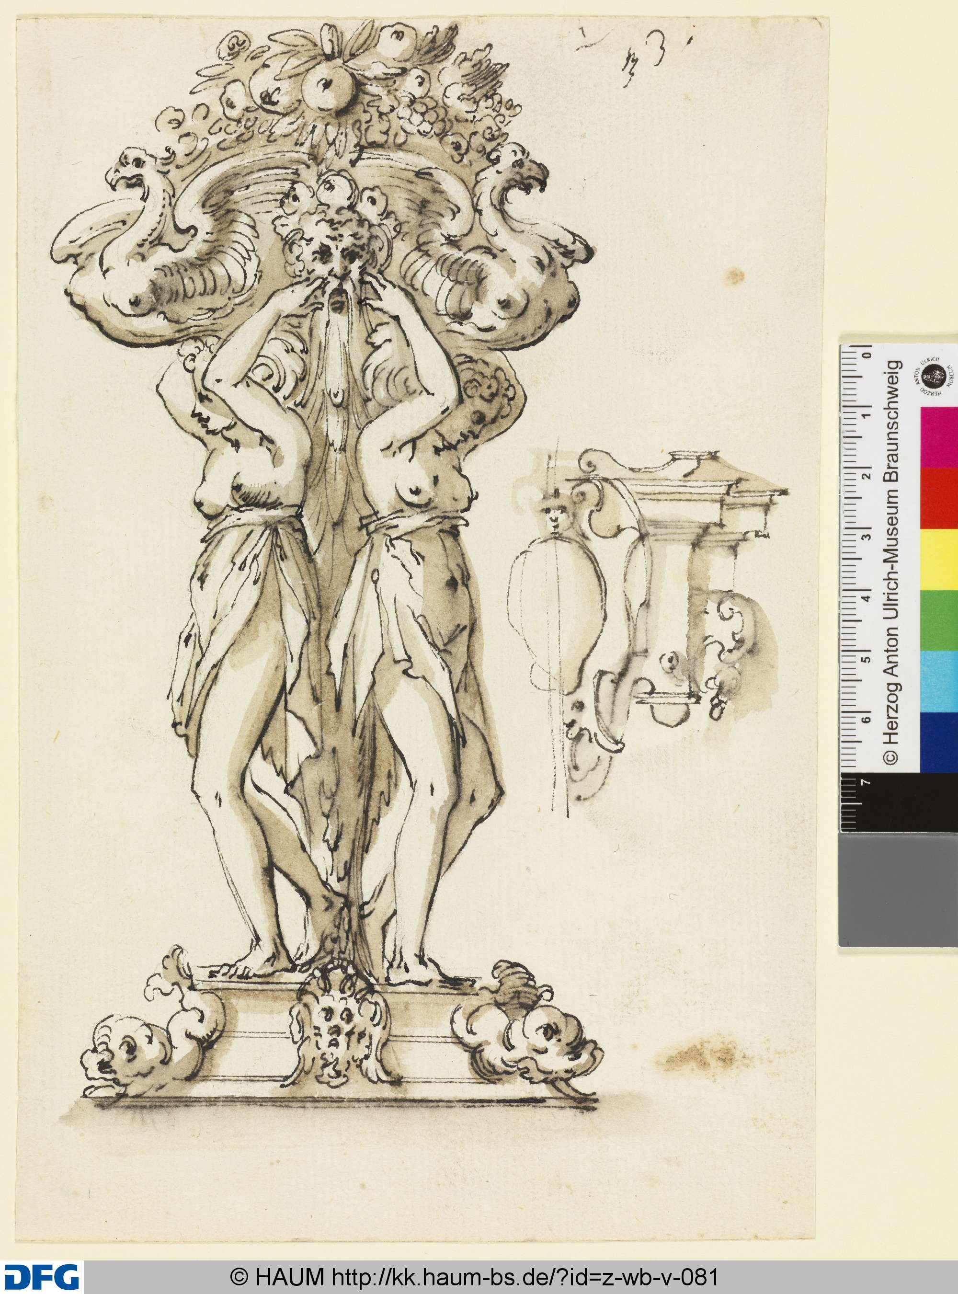Select the yellow color patch

click(939, 560)
